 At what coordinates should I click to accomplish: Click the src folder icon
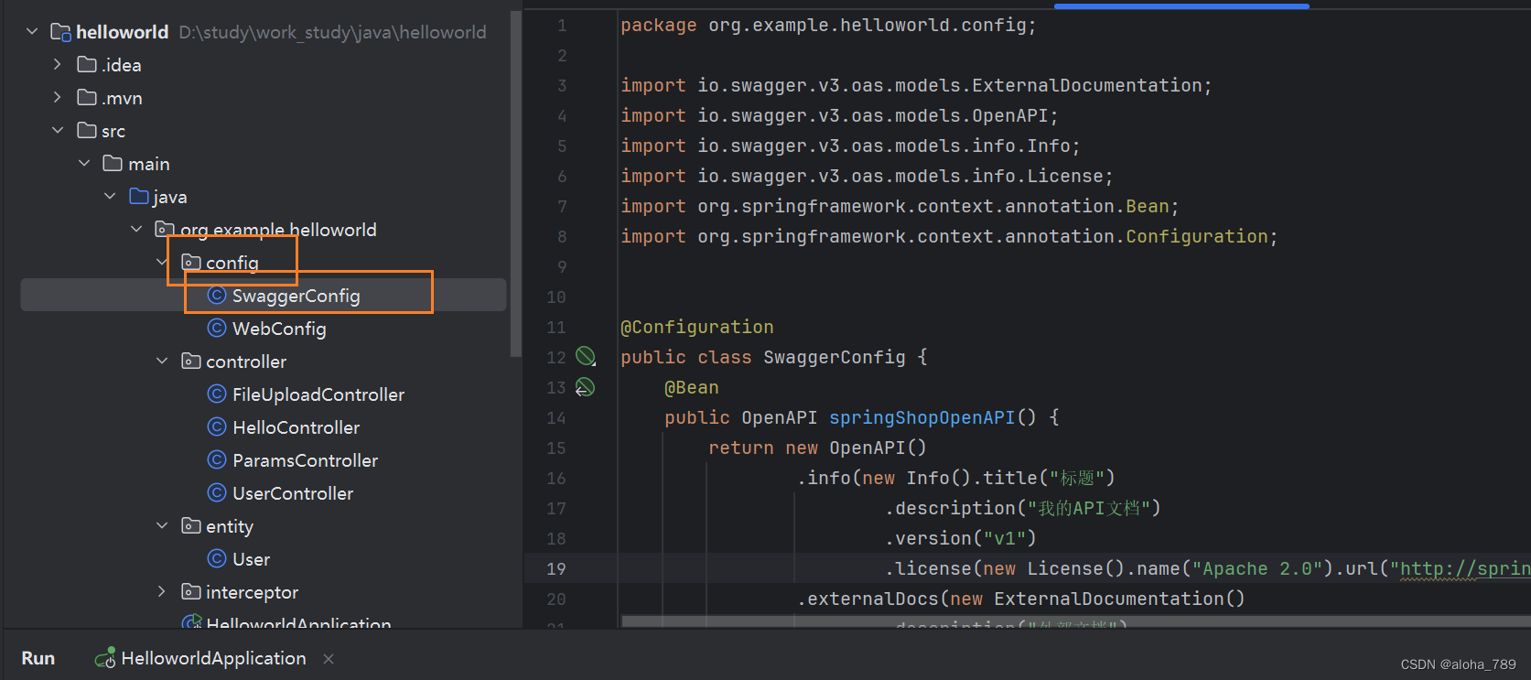click(x=87, y=131)
